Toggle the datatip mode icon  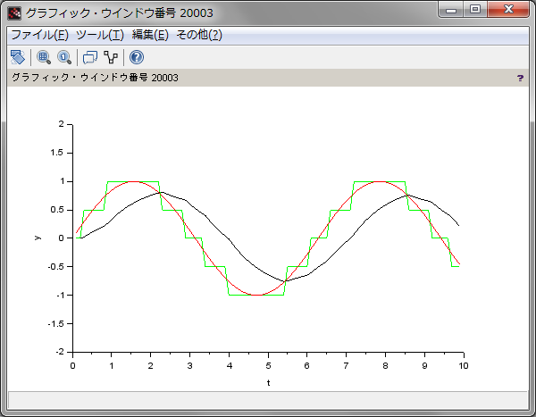[89, 57]
